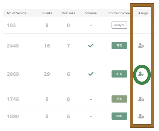Sort by Nb of Words column header

click(x=16, y=13)
